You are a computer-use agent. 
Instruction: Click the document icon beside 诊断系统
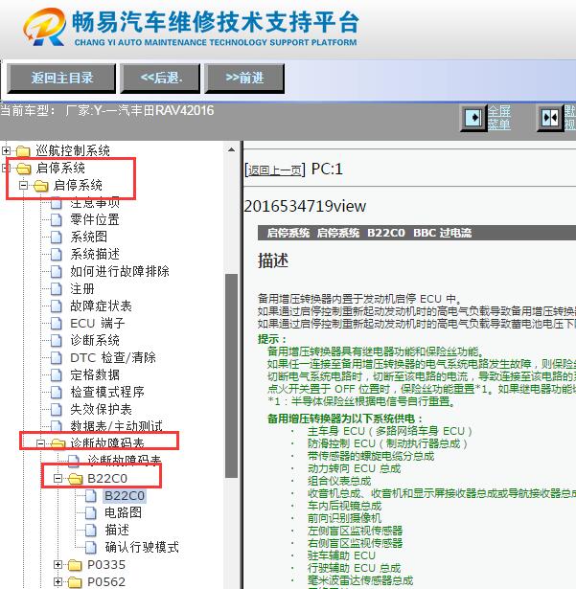57,341
